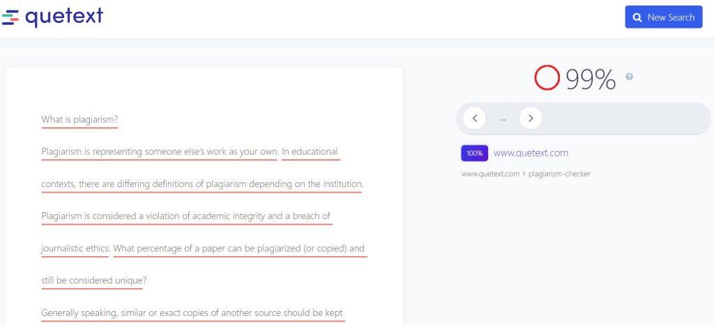Screen dimensions: 714x325
Task: Open the www.quetext.com source link
Action: coord(531,153)
